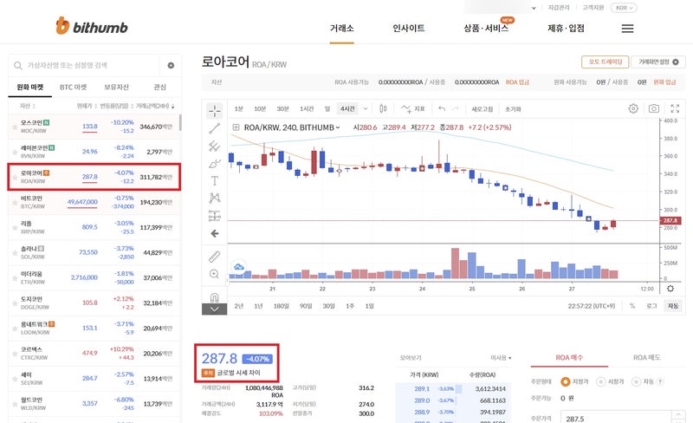Image resolution: width=693 pixels, height=423 pixels.
Task: Sort coin list by 거래금액(24H)
Action: [155, 107]
